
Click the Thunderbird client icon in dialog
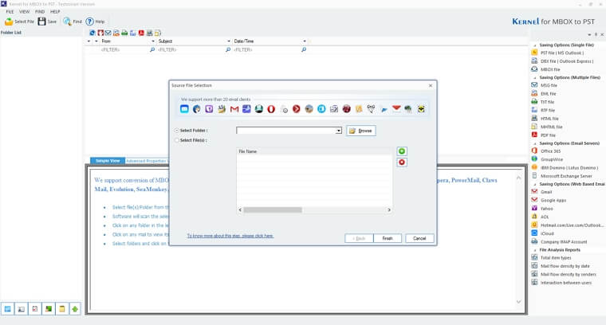coord(197,109)
